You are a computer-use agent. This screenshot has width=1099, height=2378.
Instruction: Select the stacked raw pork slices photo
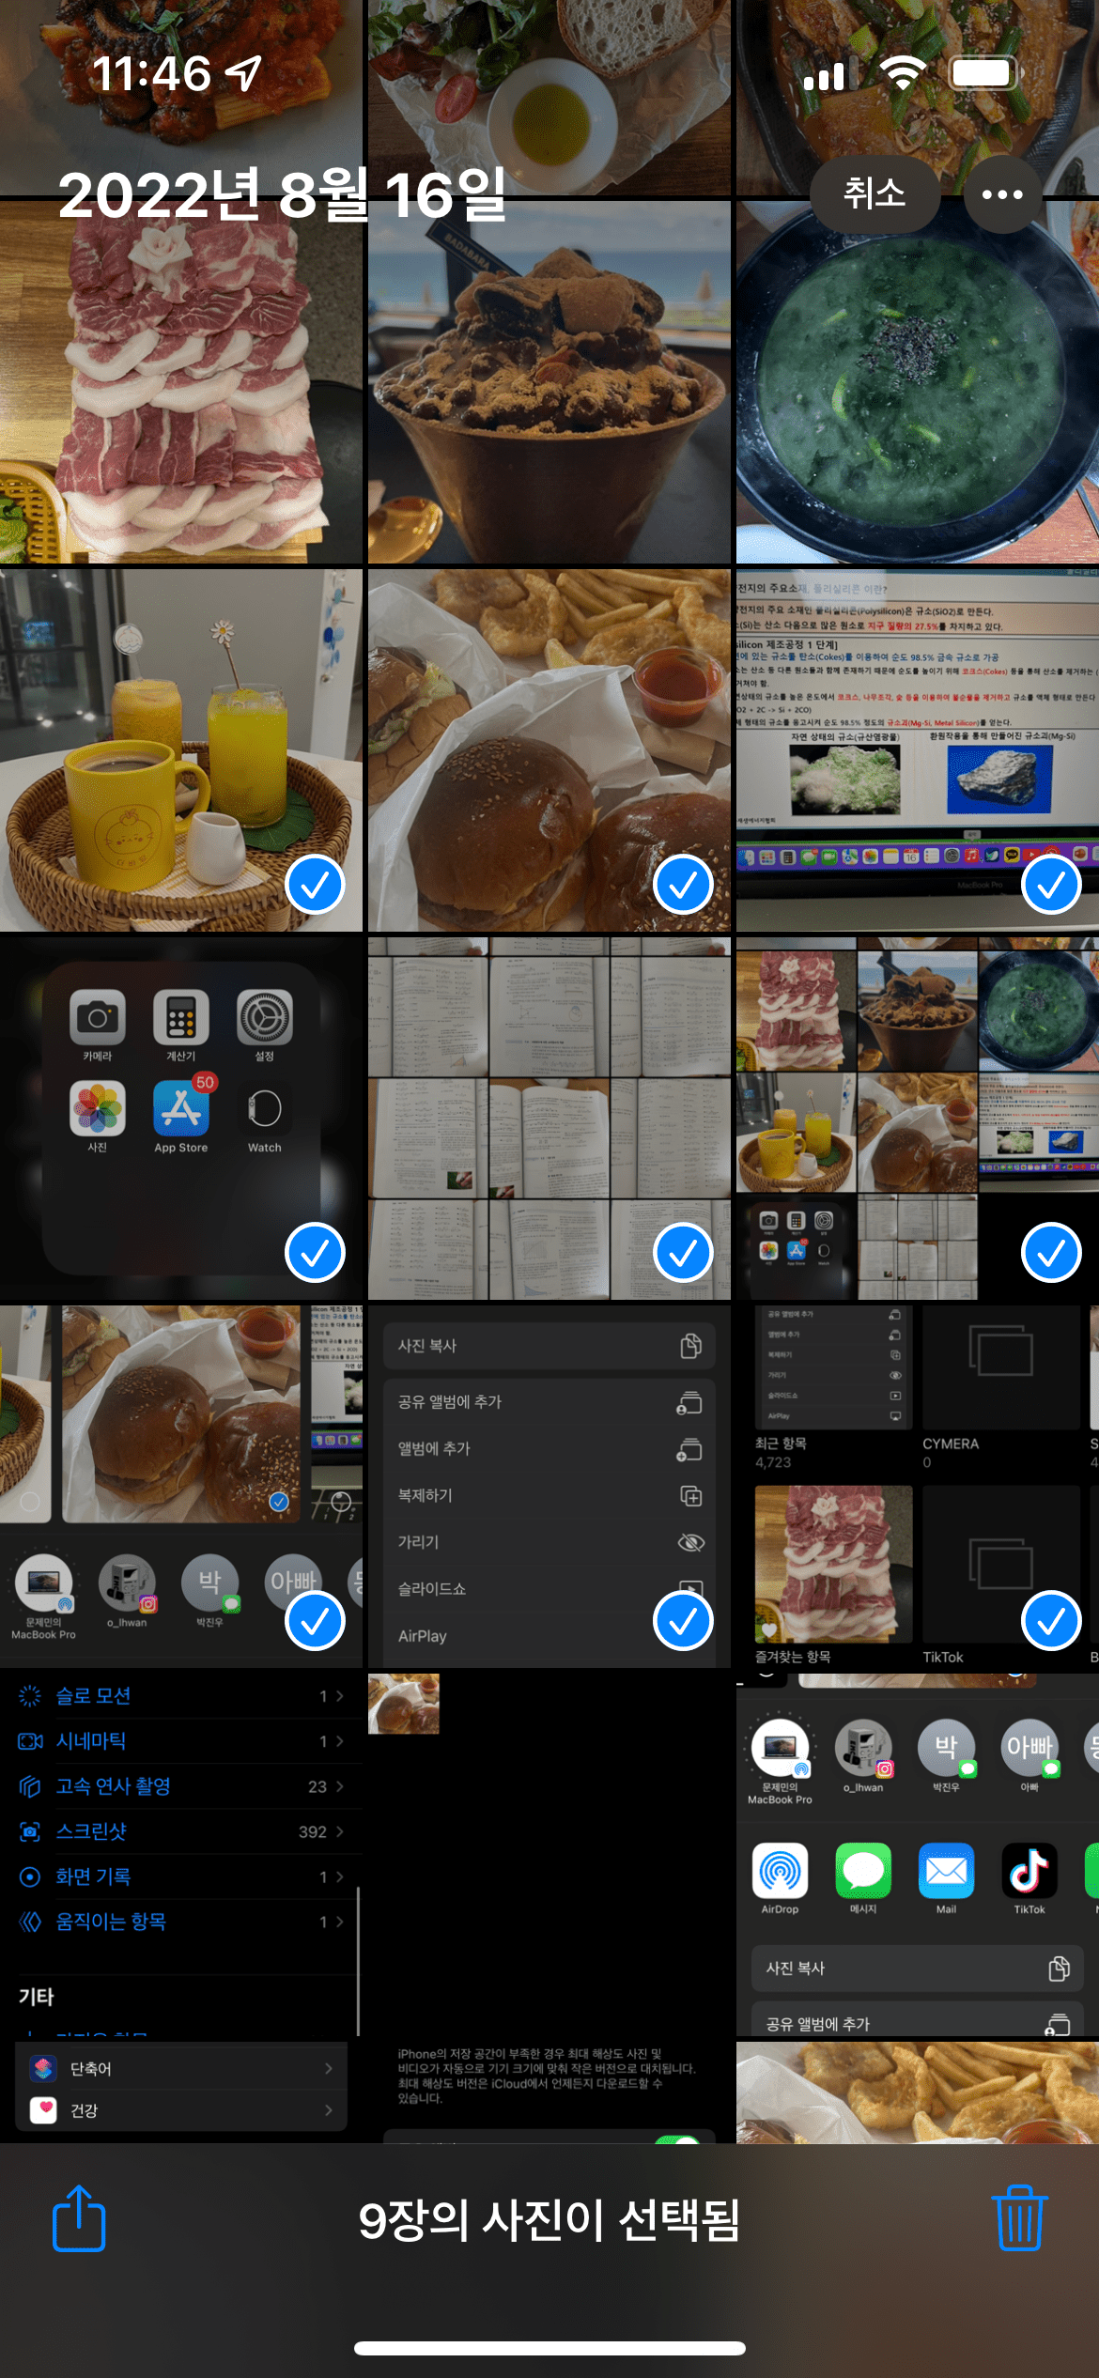(x=181, y=381)
